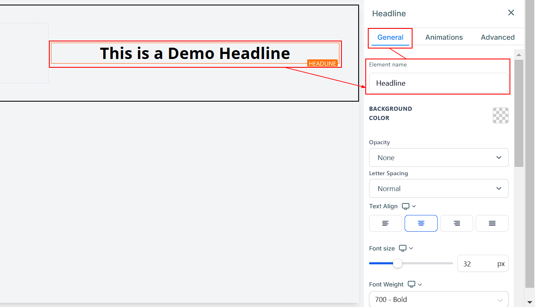This screenshot has height=307, width=535.
Task: Close the Headline settings panel
Action: click(511, 13)
